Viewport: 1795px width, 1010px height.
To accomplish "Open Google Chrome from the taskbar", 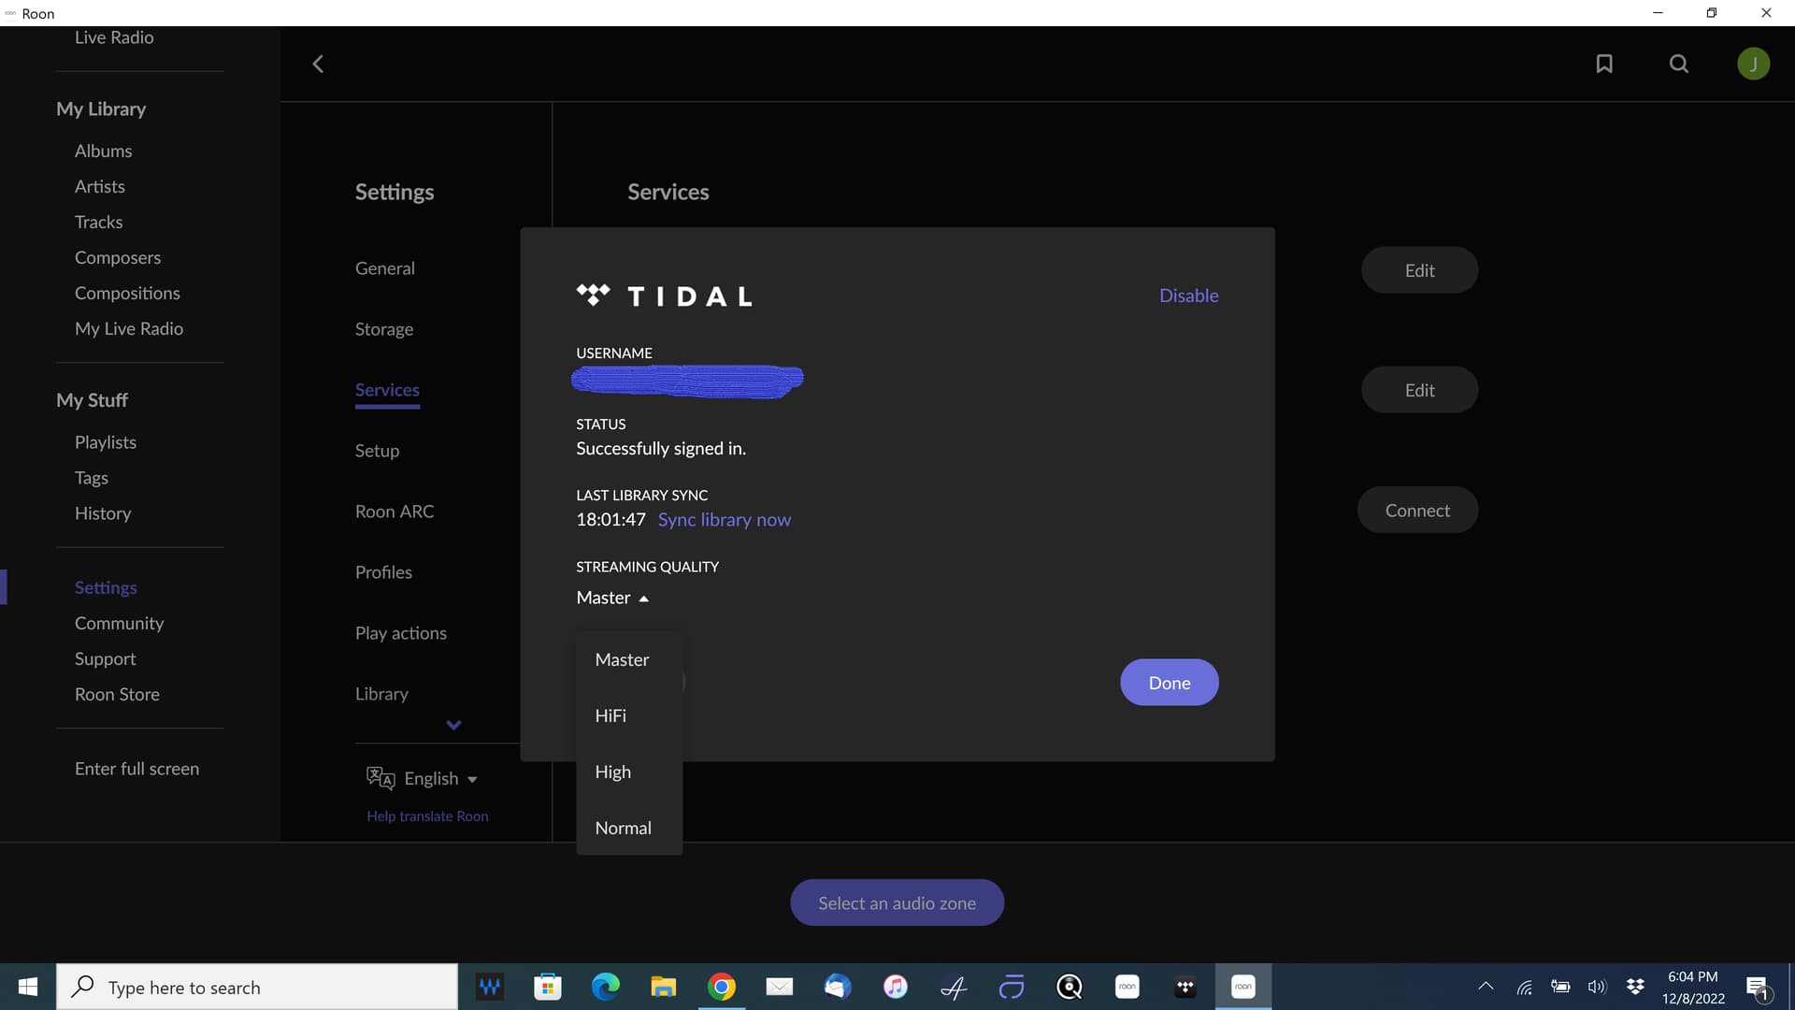I will coord(721,987).
